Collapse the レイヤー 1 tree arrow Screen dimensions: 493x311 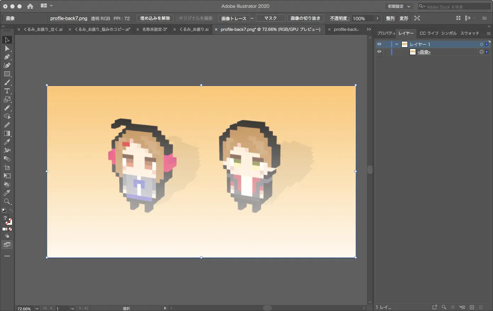(397, 44)
